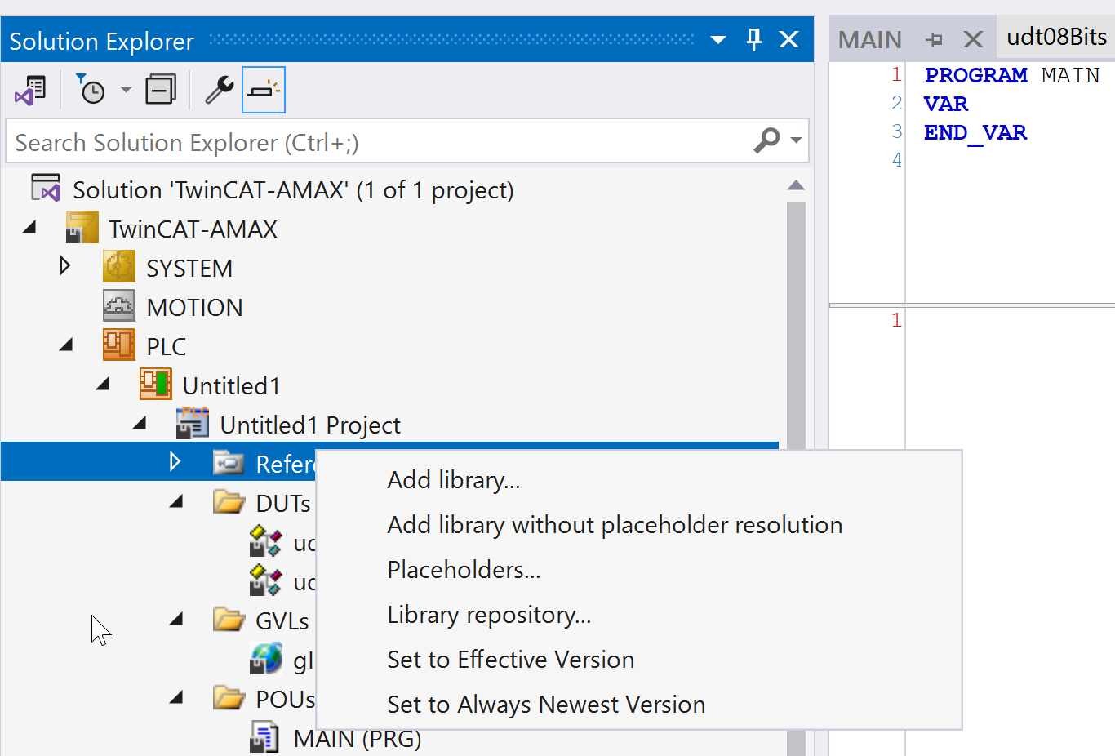Click the Visual Studio solution view switch icon
This screenshot has width=1115, height=756.
click(x=31, y=90)
